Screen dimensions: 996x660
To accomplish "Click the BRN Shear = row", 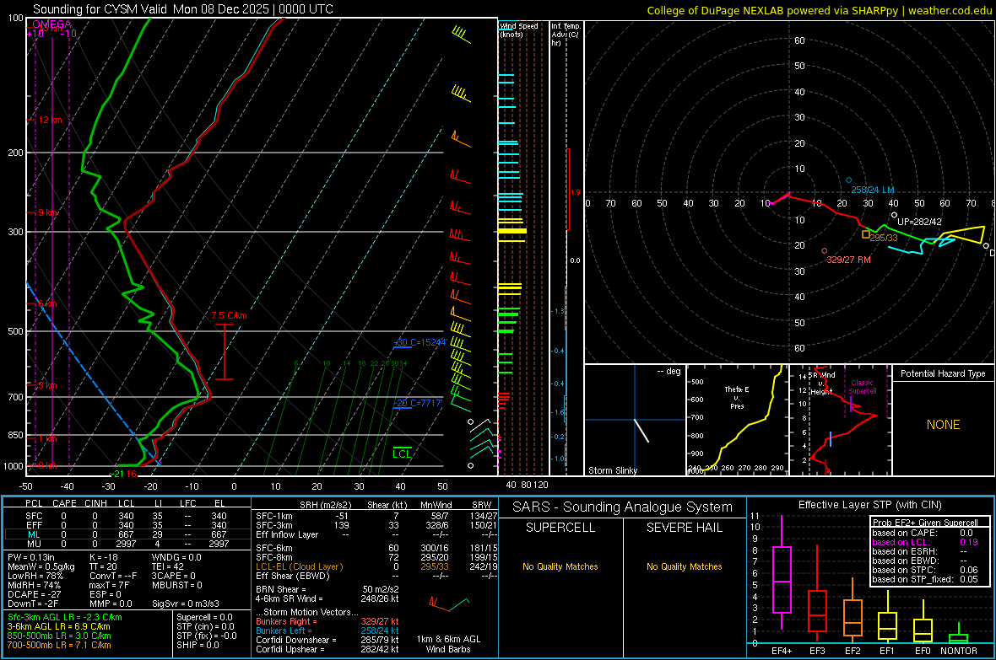I will tap(327, 589).
